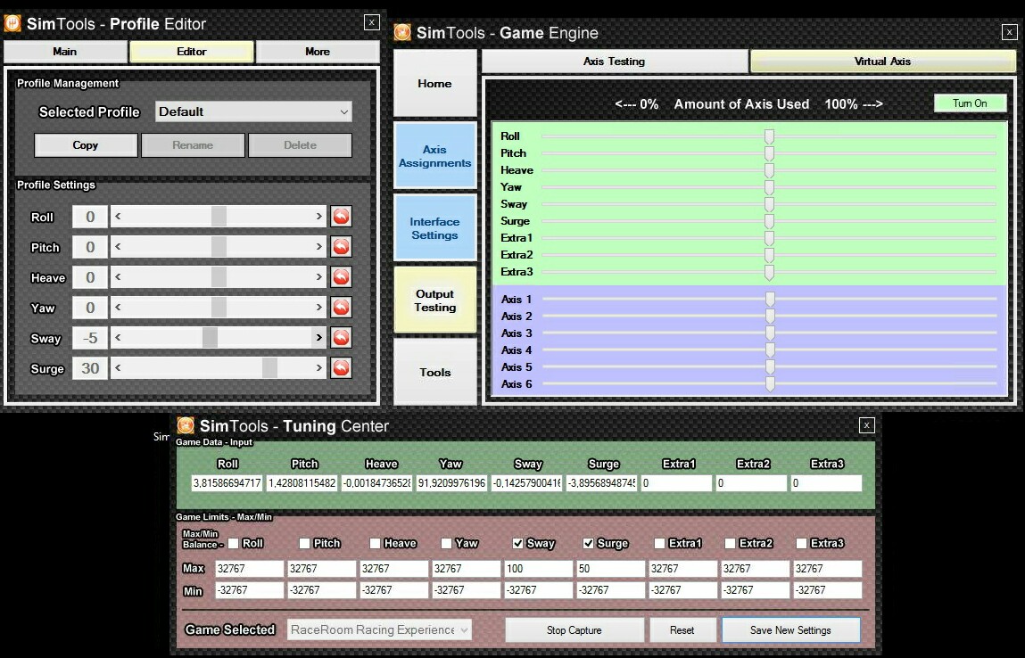
Task: Reset the Heave setting in Profile Editor
Action: tap(342, 277)
